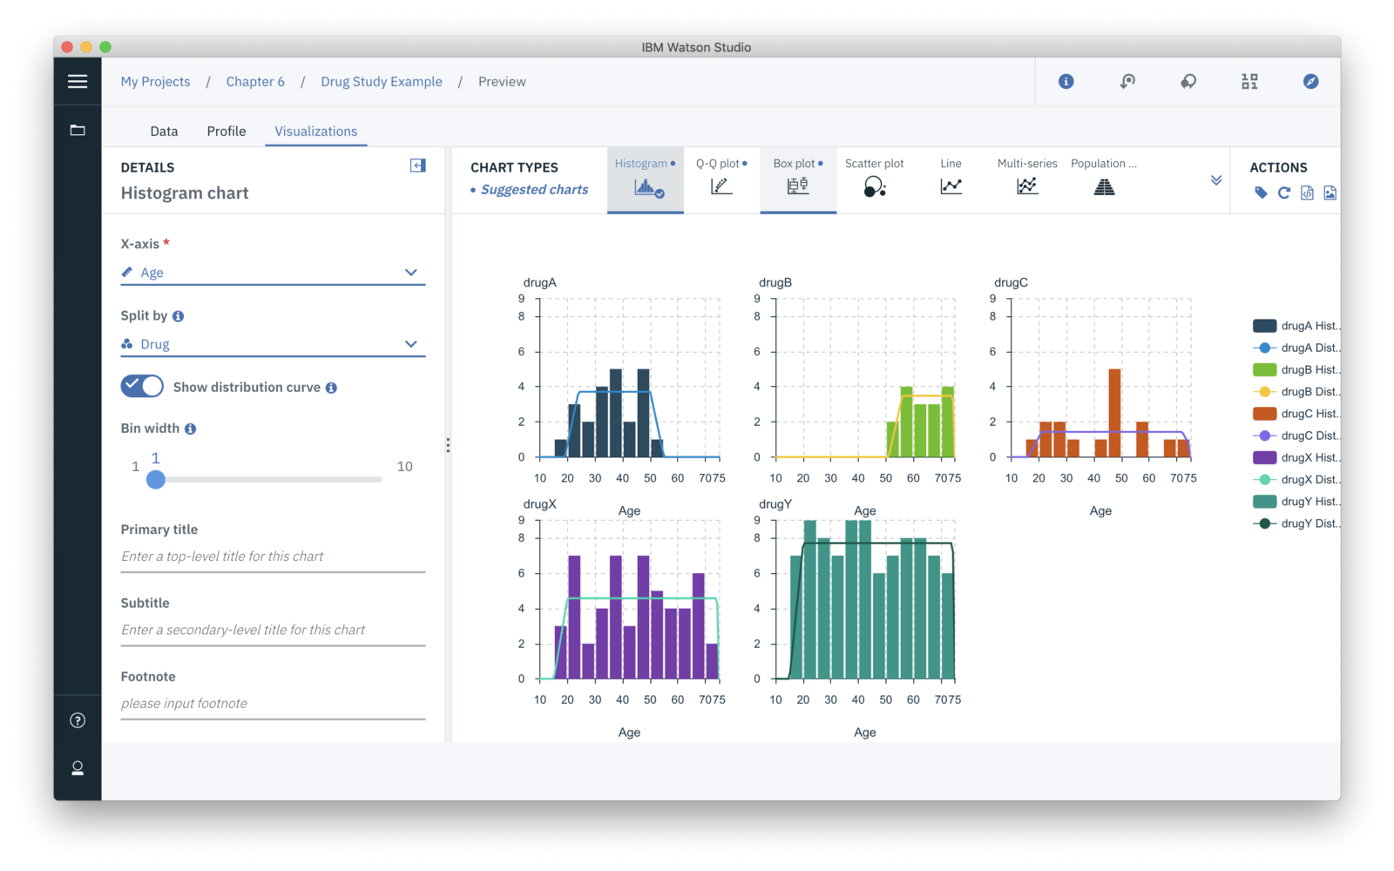Refresh the chart using the Actions refresh icon
Viewport: 1394px width, 871px height.
[1283, 192]
